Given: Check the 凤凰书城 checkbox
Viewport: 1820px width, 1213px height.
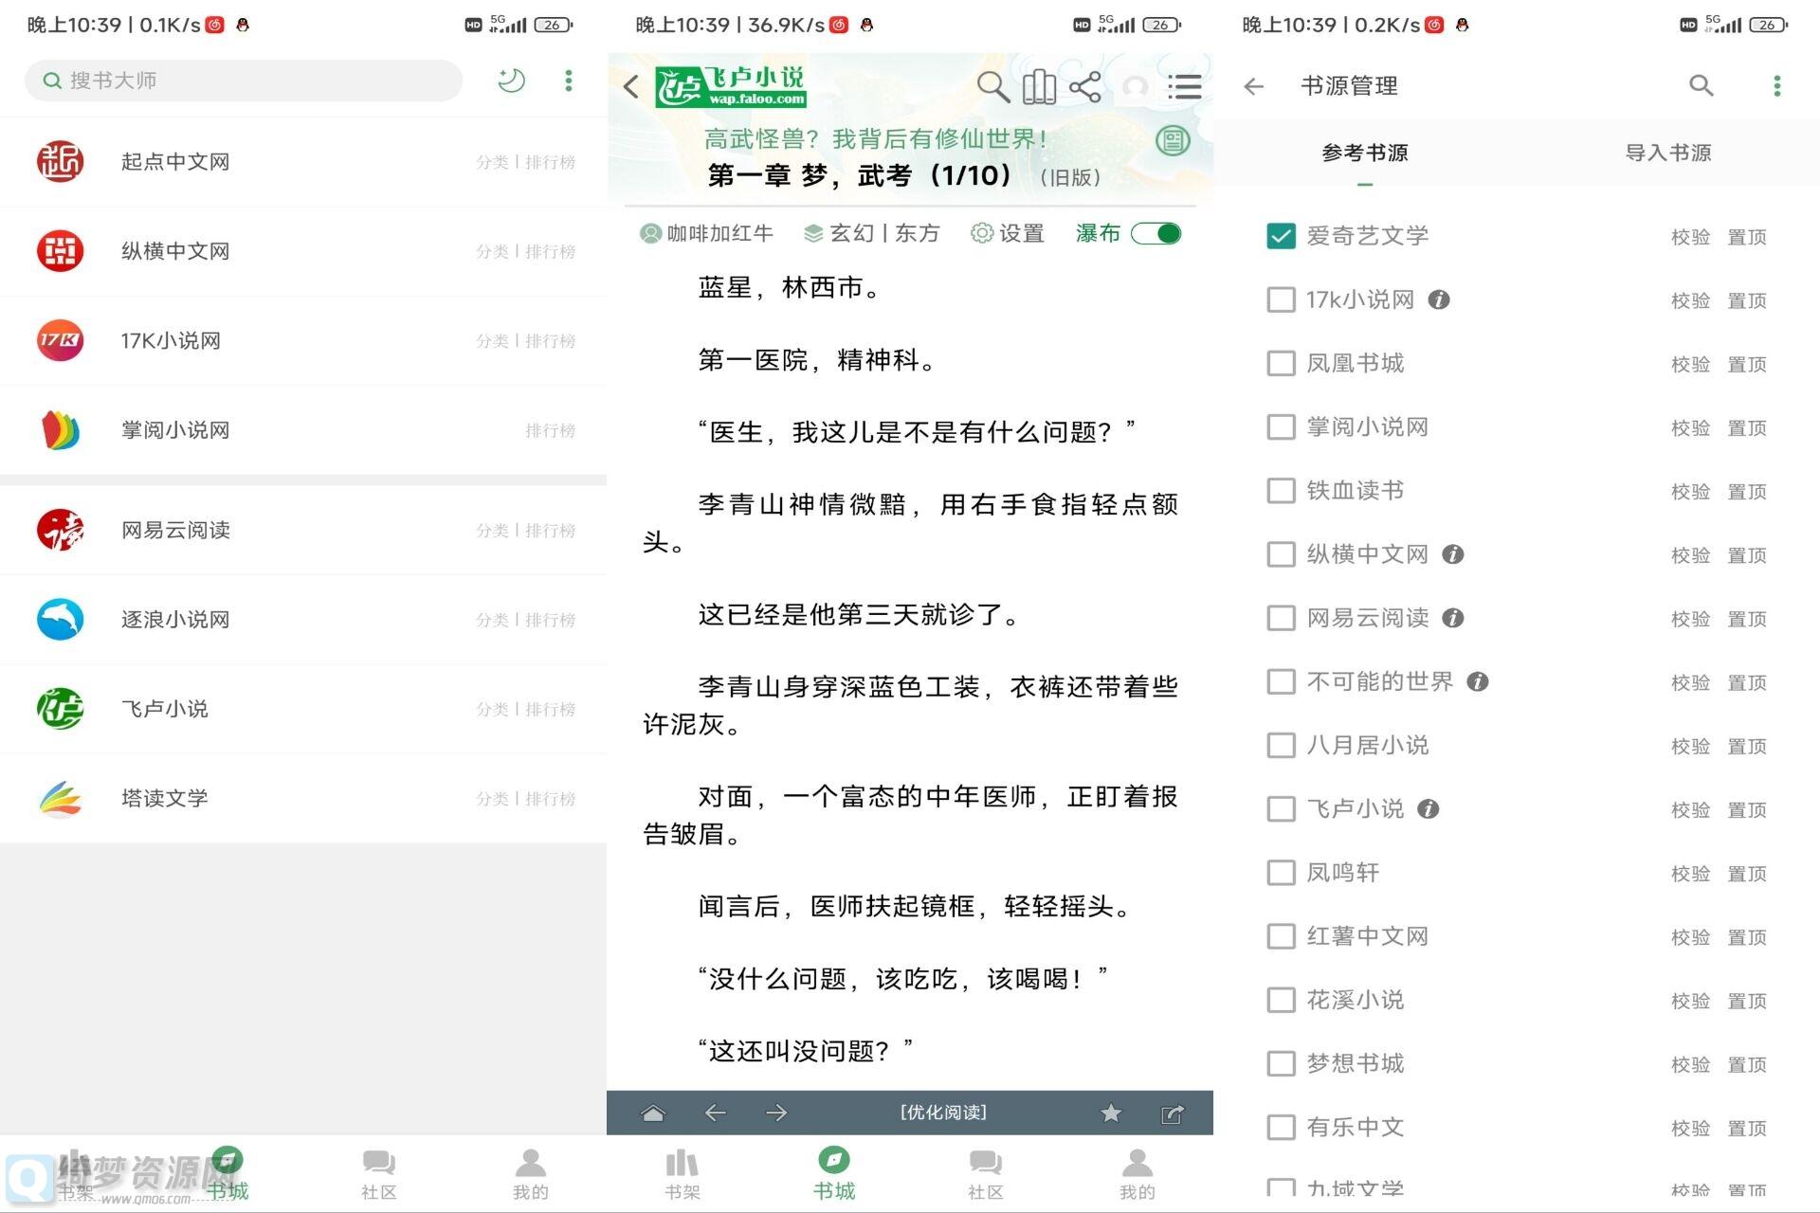Looking at the screenshot, I should pyautogui.click(x=1281, y=363).
